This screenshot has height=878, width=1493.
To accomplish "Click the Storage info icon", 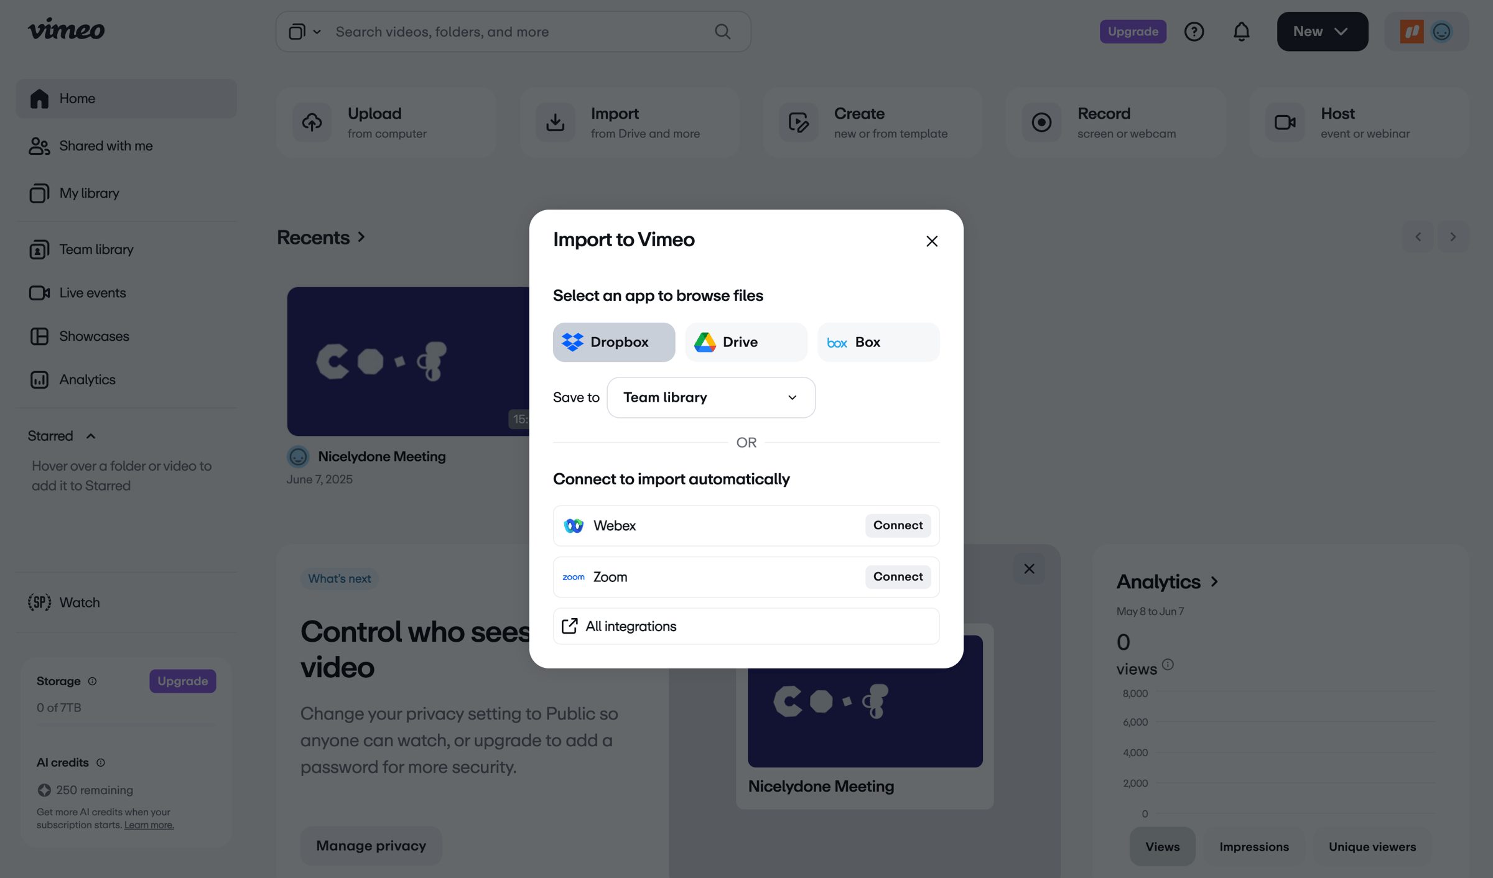I will [92, 681].
